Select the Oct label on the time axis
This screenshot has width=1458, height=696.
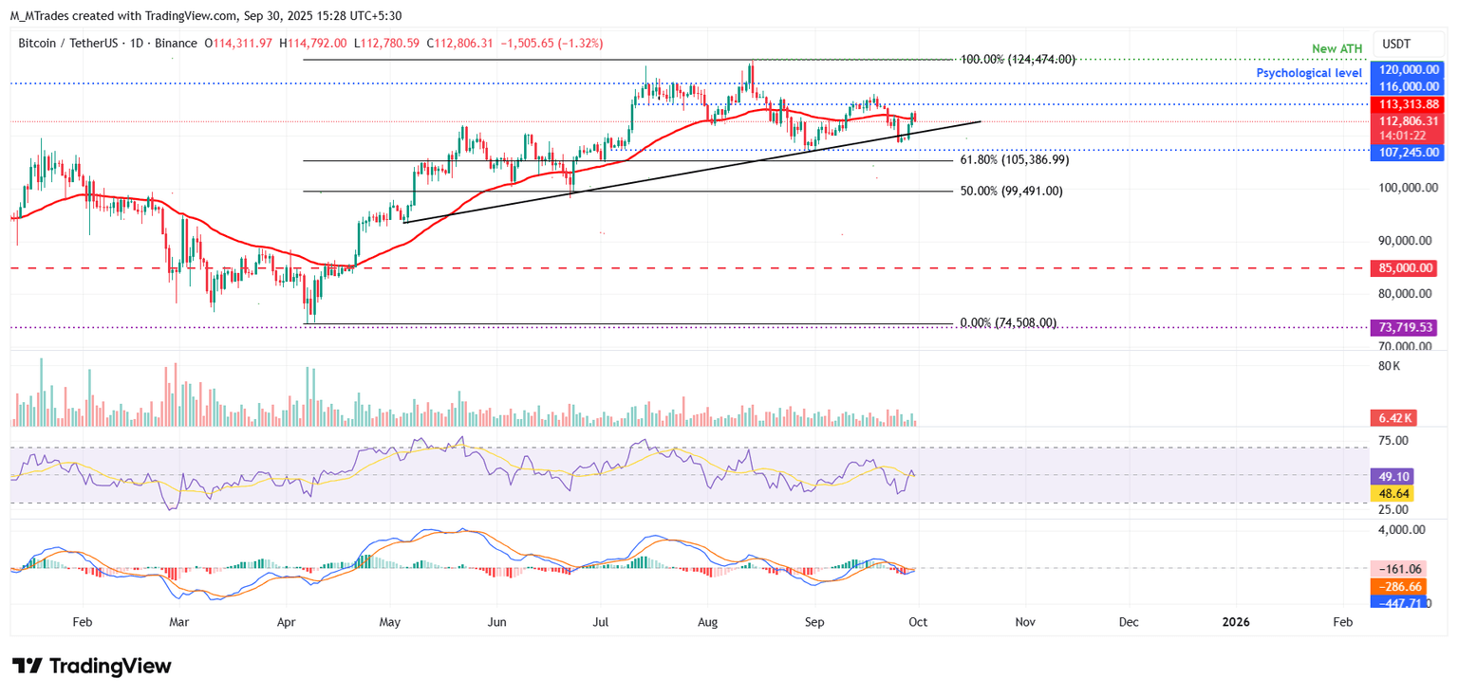click(917, 622)
